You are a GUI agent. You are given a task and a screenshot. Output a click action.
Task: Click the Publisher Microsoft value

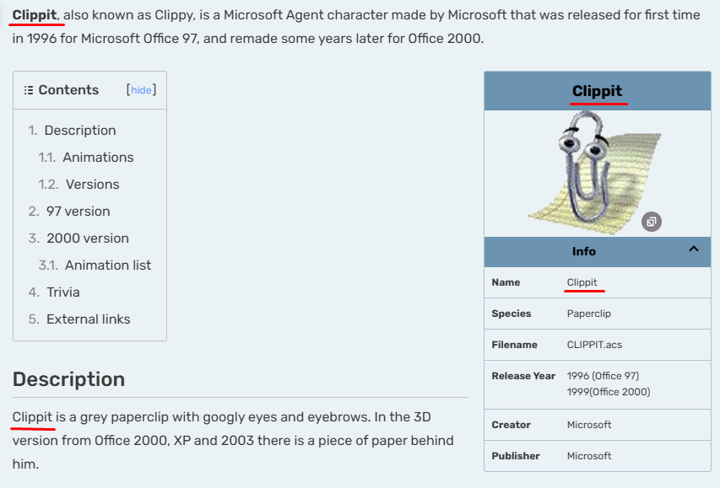pos(589,456)
